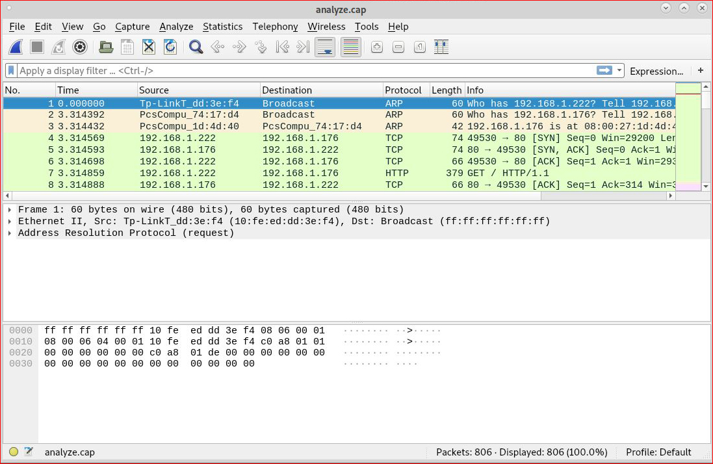Sort packets by the Protocol column
The image size is (713, 464).
tap(407, 90)
